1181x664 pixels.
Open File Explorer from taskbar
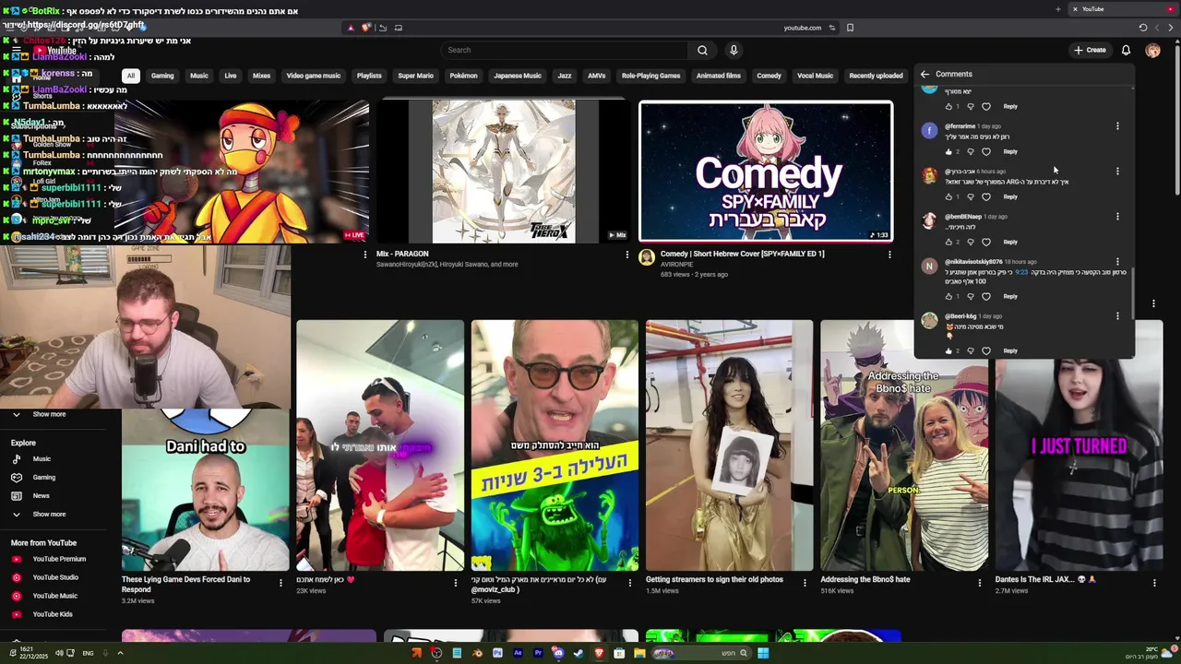639,653
